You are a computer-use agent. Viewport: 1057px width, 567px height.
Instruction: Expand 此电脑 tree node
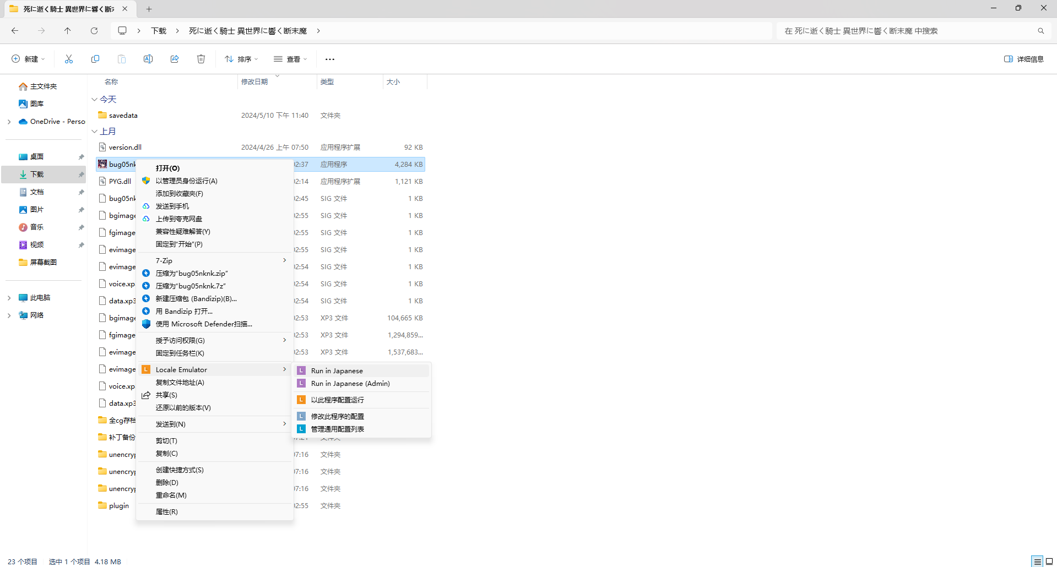click(9, 298)
